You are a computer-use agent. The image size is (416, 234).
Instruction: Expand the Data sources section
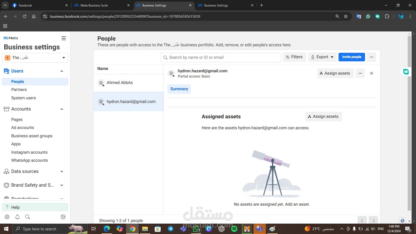tap(62, 172)
